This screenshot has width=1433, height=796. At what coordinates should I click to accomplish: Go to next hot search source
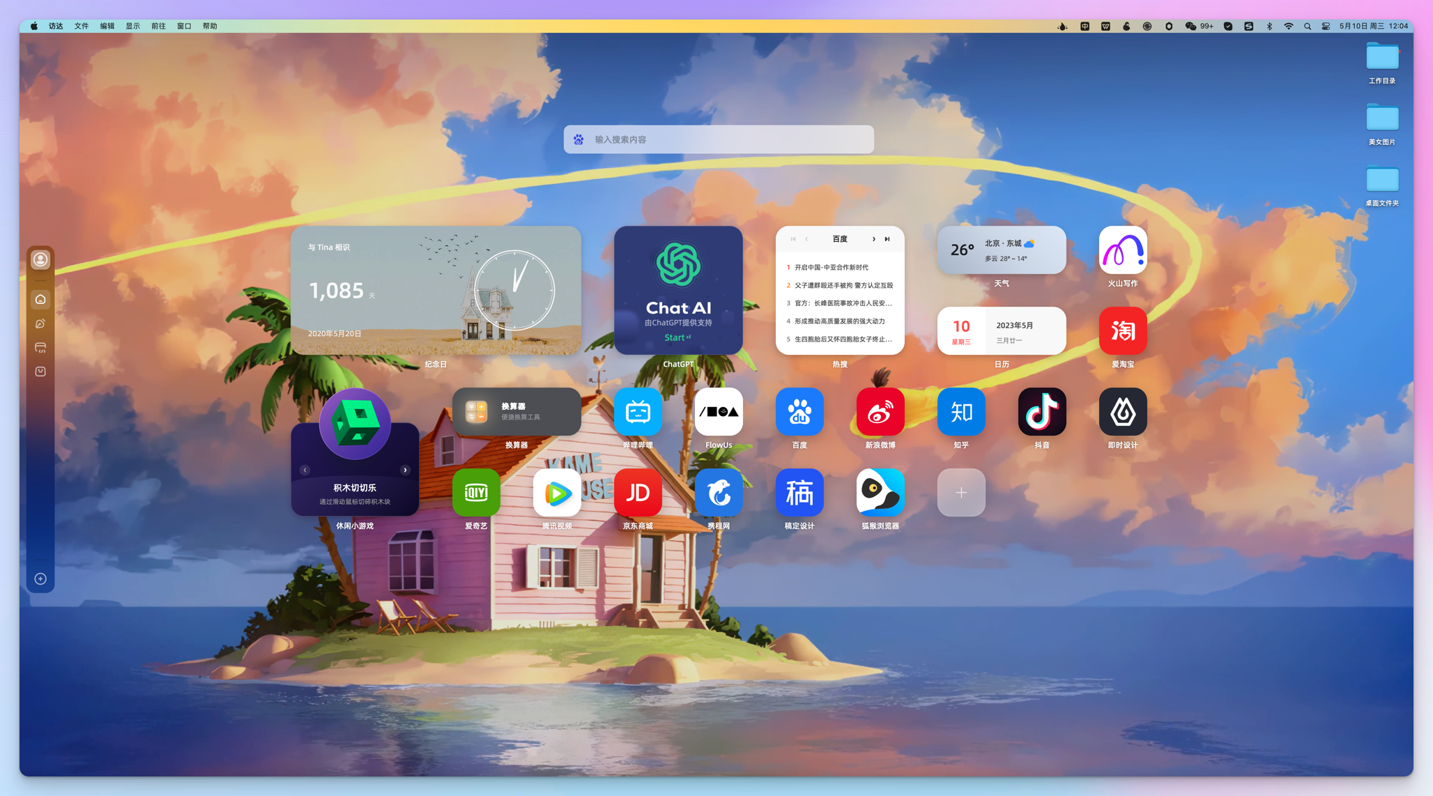point(873,239)
